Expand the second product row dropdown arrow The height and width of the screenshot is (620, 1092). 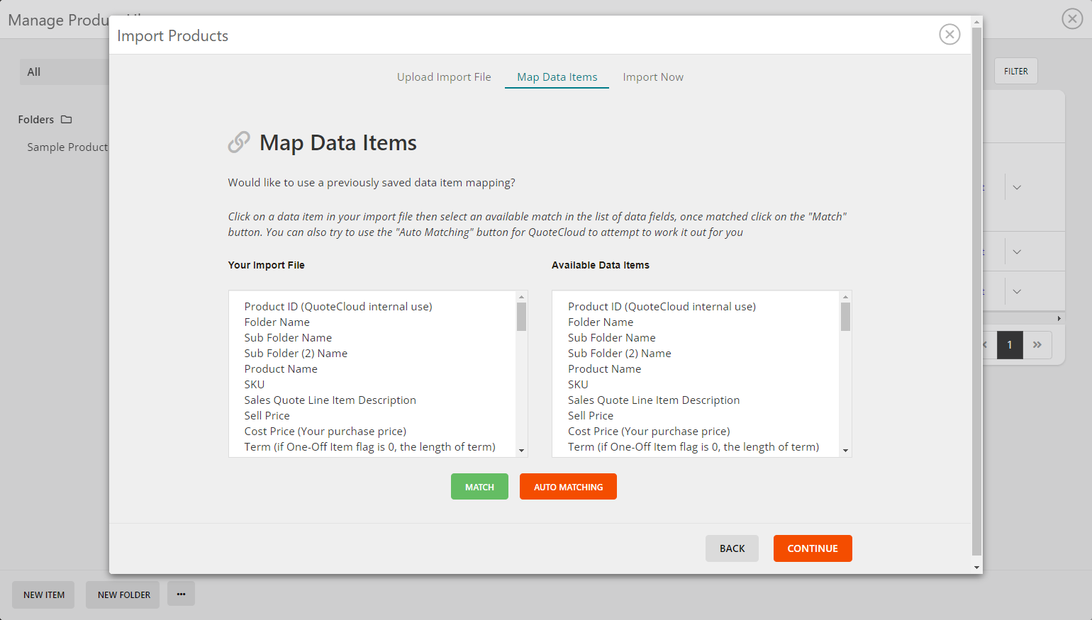point(1017,251)
